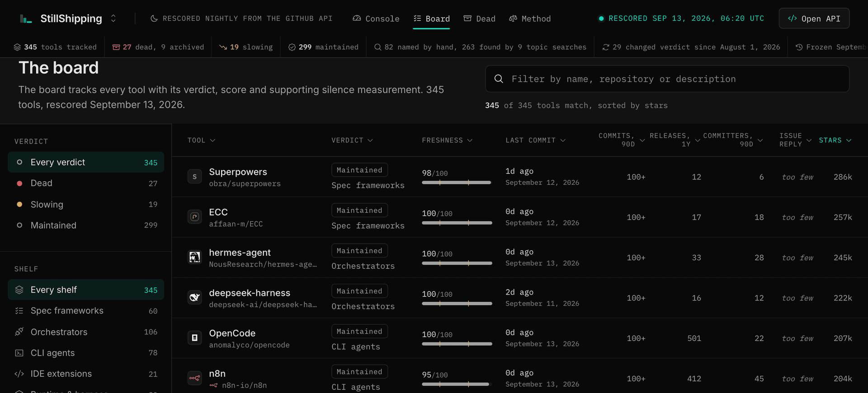Viewport: 868px width, 393px height.
Task: Click the deepseek-harness repository avatar icon
Action: click(195, 298)
